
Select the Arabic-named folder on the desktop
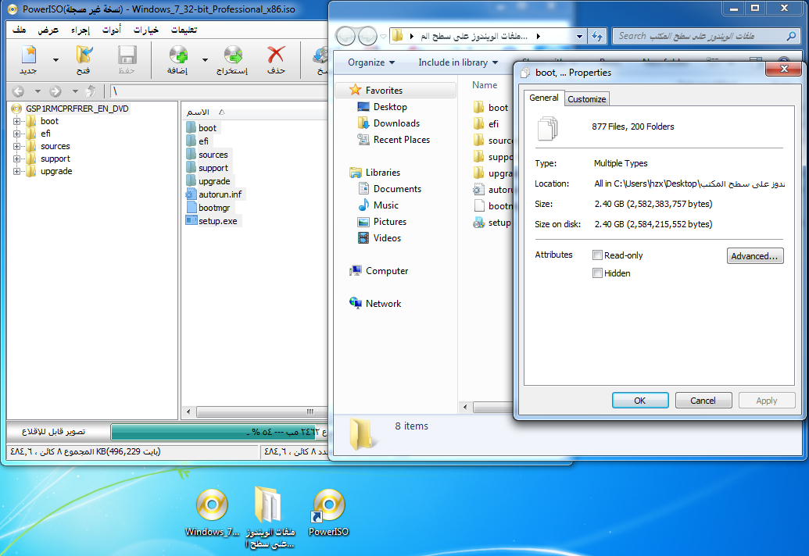click(270, 518)
